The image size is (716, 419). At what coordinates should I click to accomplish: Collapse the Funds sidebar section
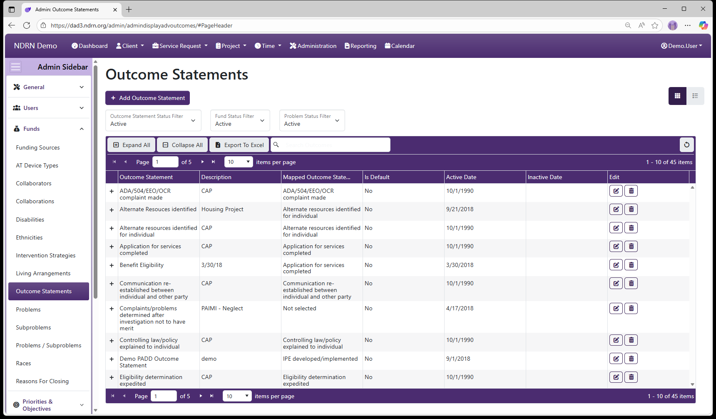click(x=49, y=129)
